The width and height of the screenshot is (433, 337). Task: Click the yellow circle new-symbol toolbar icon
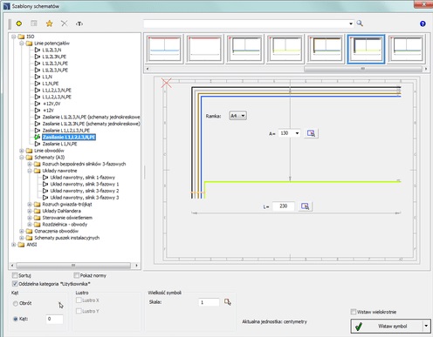pyautogui.click(x=19, y=24)
